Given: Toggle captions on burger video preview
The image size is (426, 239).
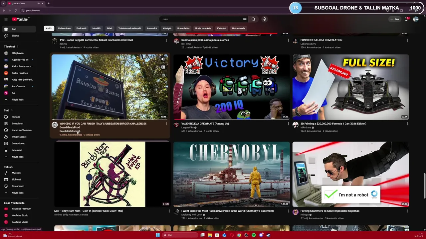Looking at the screenshot, I should (x=163, y=67).
